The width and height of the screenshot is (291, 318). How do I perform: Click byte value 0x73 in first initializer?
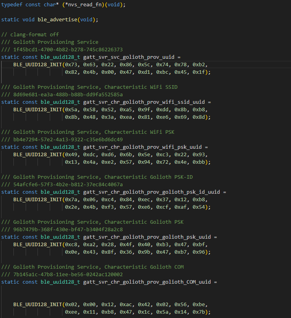[x=71, y=64]
